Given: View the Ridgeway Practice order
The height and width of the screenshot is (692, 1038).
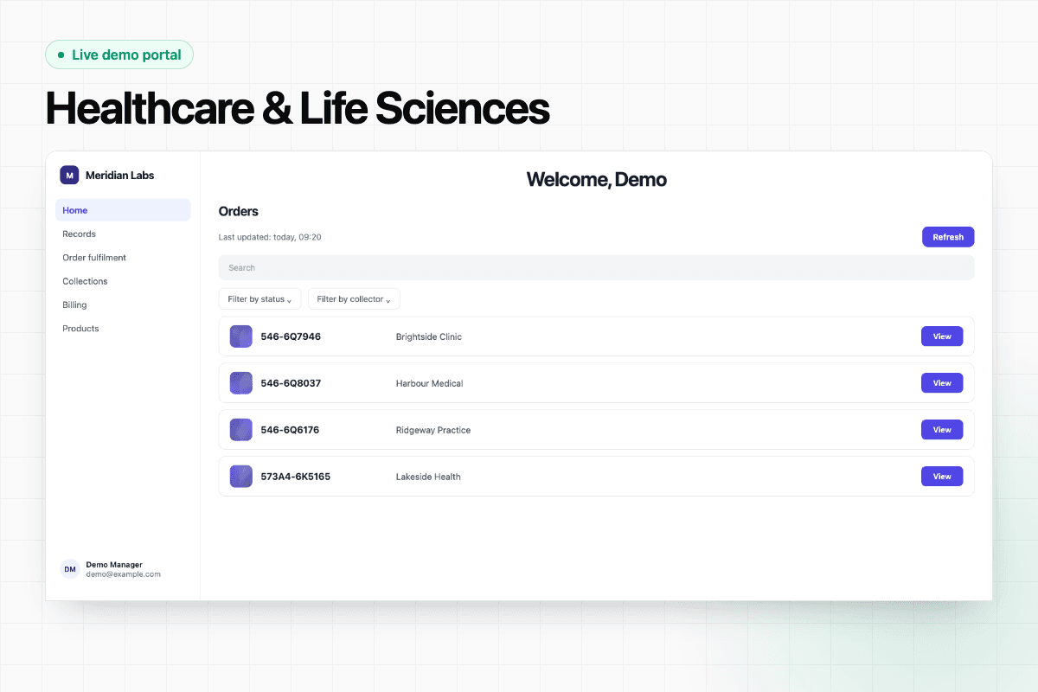Looking at the screenshot, I should coord(942,430).
